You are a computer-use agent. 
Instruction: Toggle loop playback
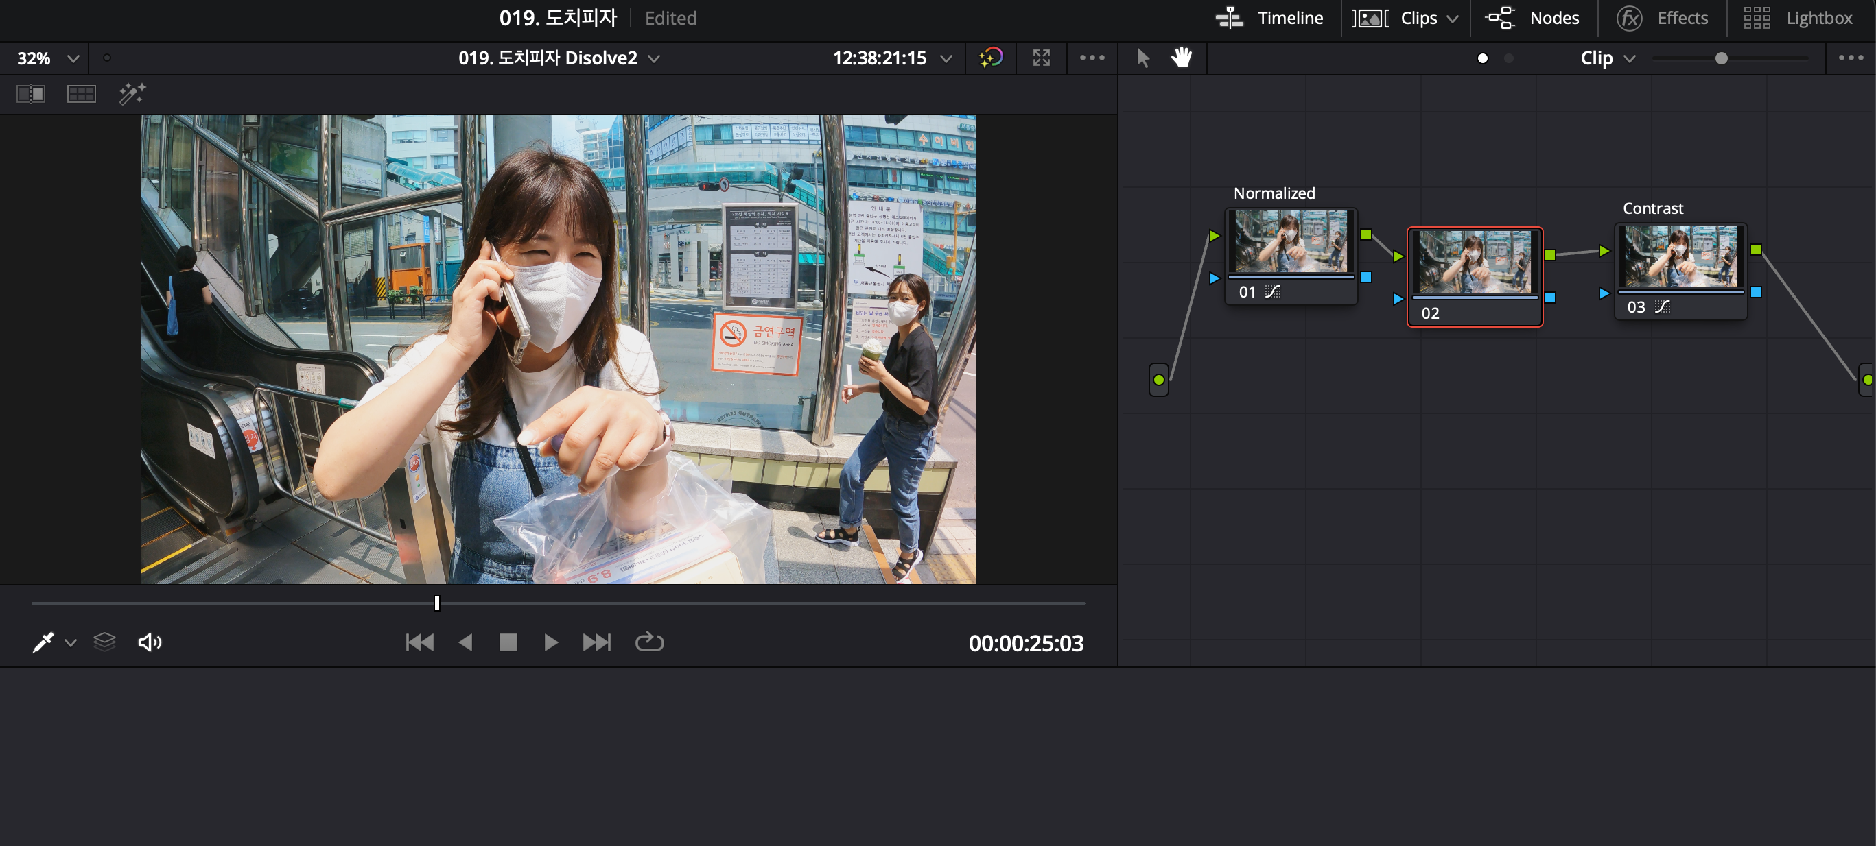pyautogui.click(x=649, y=642)
